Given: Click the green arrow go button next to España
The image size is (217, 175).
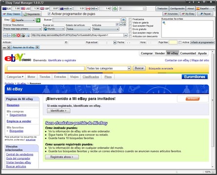Looking at the screenshot, I should 38,20.
